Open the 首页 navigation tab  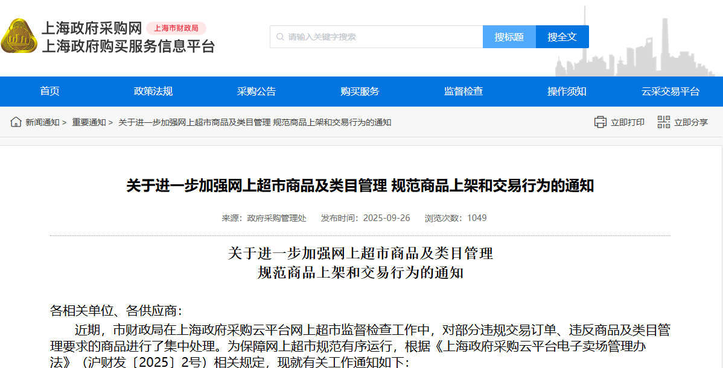coord(50,92)
